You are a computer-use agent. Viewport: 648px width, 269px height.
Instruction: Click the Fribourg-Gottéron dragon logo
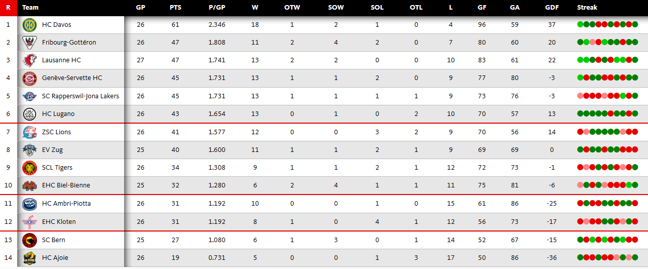click(x=29, y=43)
